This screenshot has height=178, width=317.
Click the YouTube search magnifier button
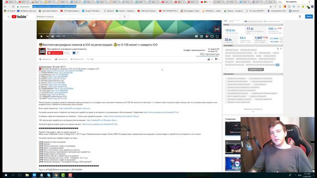point(125,16)
